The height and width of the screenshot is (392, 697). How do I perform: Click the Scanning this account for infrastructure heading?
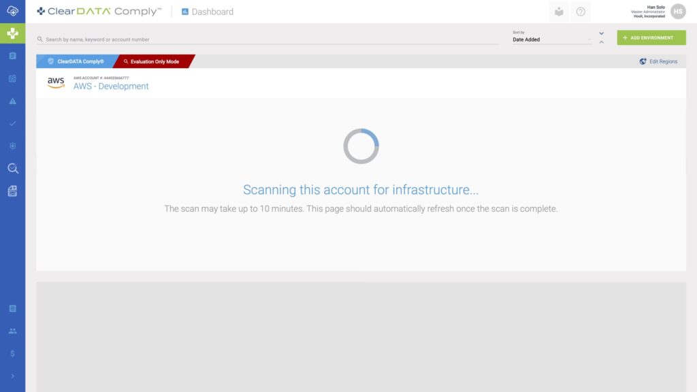[361, 190]
